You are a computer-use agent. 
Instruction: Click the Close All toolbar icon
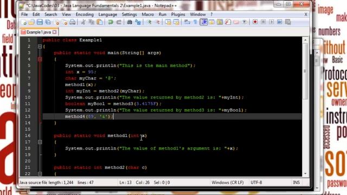[x=65, y=22]
